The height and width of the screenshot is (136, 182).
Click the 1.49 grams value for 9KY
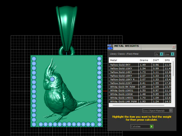[143, 65]
